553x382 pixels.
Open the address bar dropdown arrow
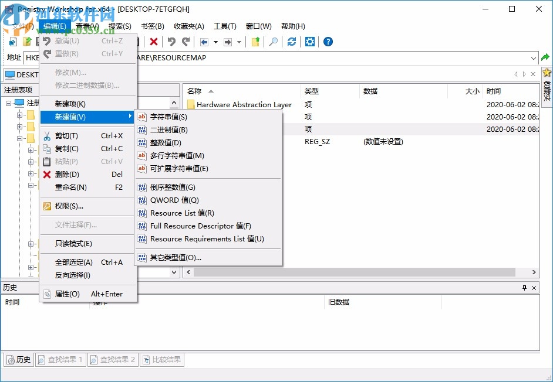coord(534,57)
